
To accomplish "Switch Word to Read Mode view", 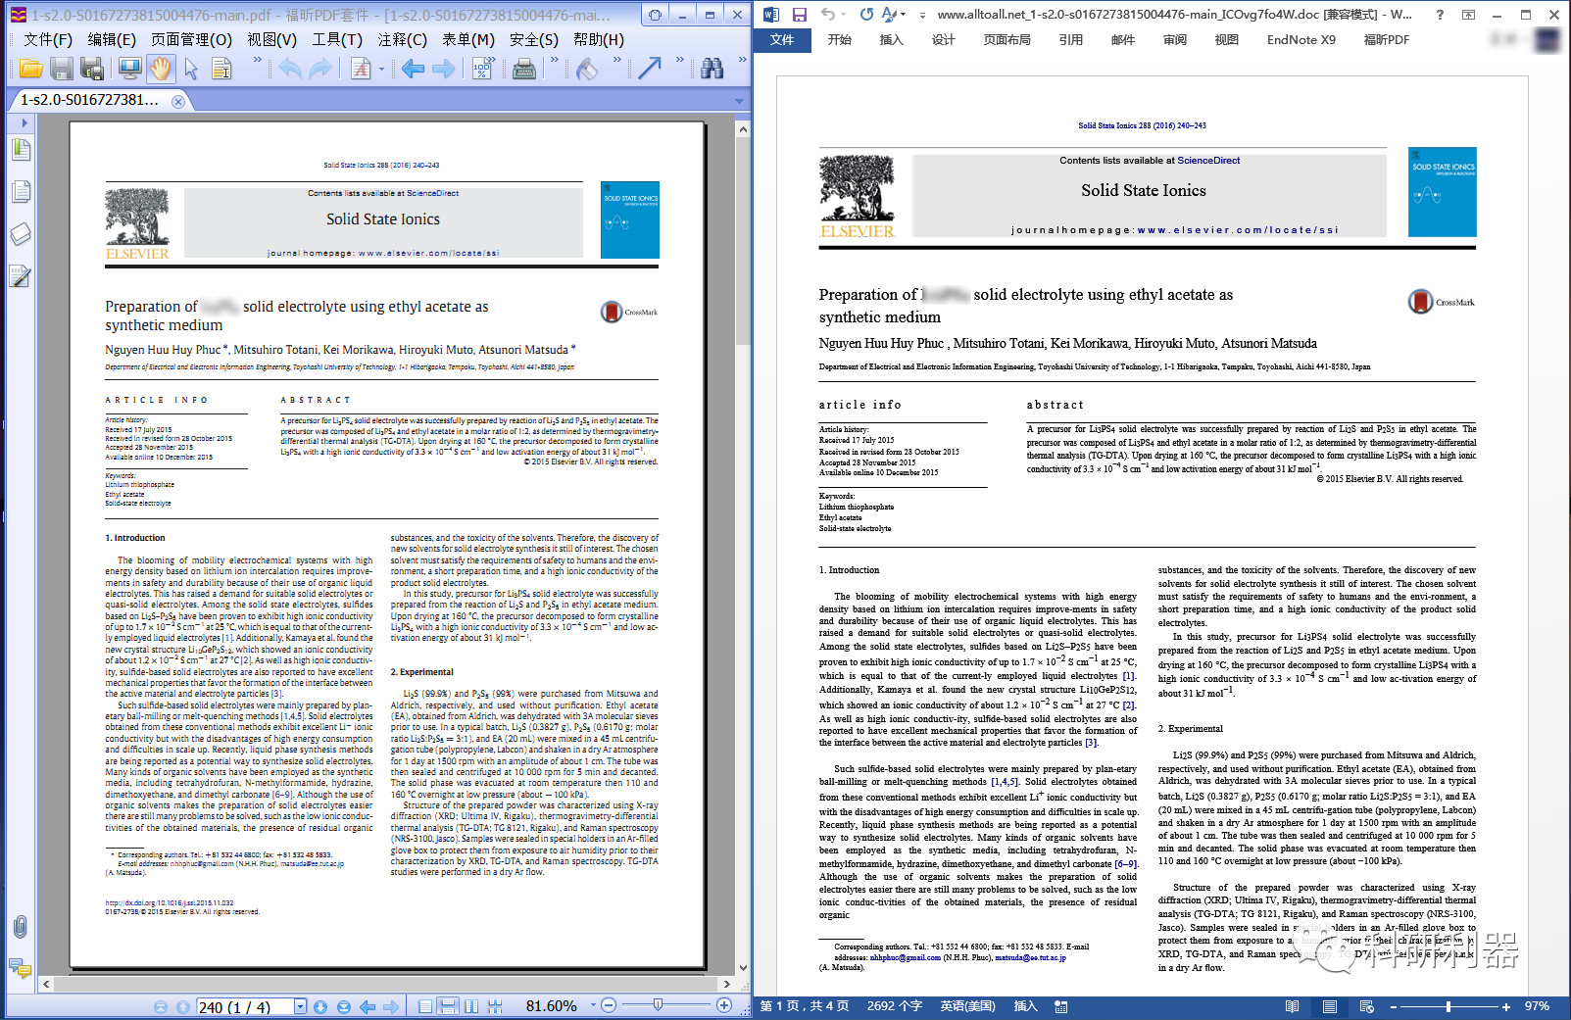I will (x=1293, y=1006).
